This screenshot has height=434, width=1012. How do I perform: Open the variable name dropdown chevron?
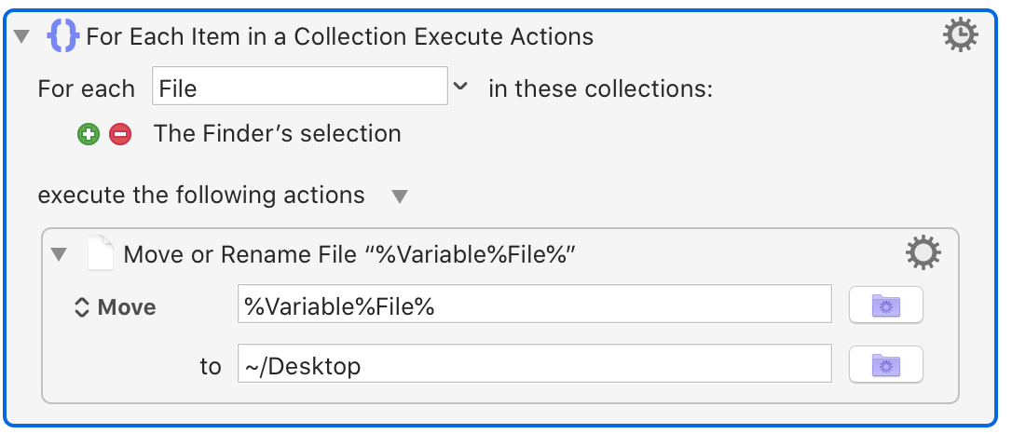point(460,86)
